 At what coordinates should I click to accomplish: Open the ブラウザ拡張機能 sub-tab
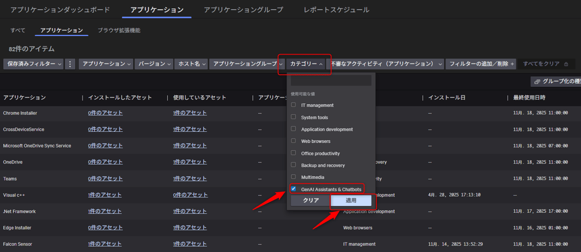(119, 30)
